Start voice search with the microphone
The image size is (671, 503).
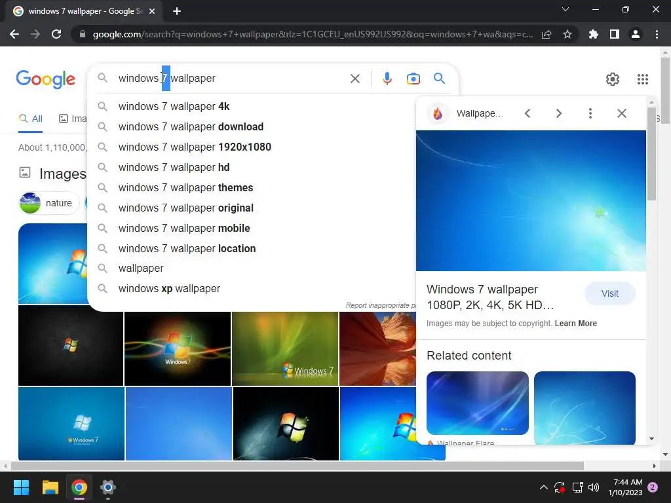[387, 79]
